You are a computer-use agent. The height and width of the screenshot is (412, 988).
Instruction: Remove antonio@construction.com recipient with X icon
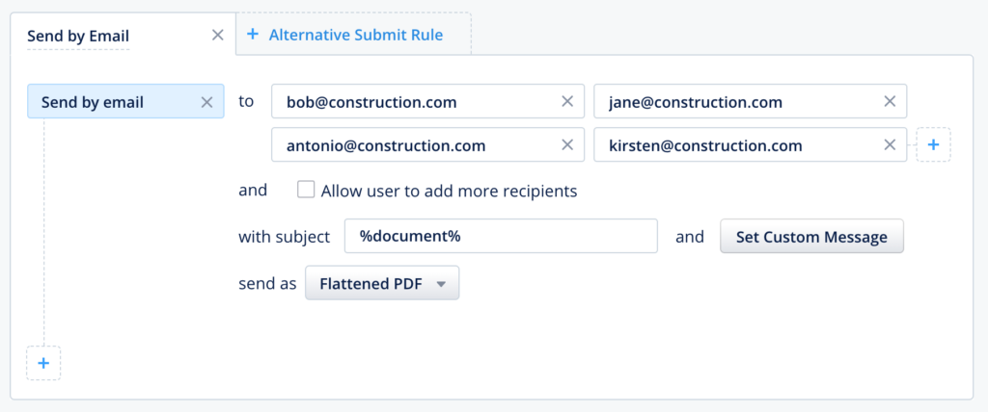(x=567, y=145)
